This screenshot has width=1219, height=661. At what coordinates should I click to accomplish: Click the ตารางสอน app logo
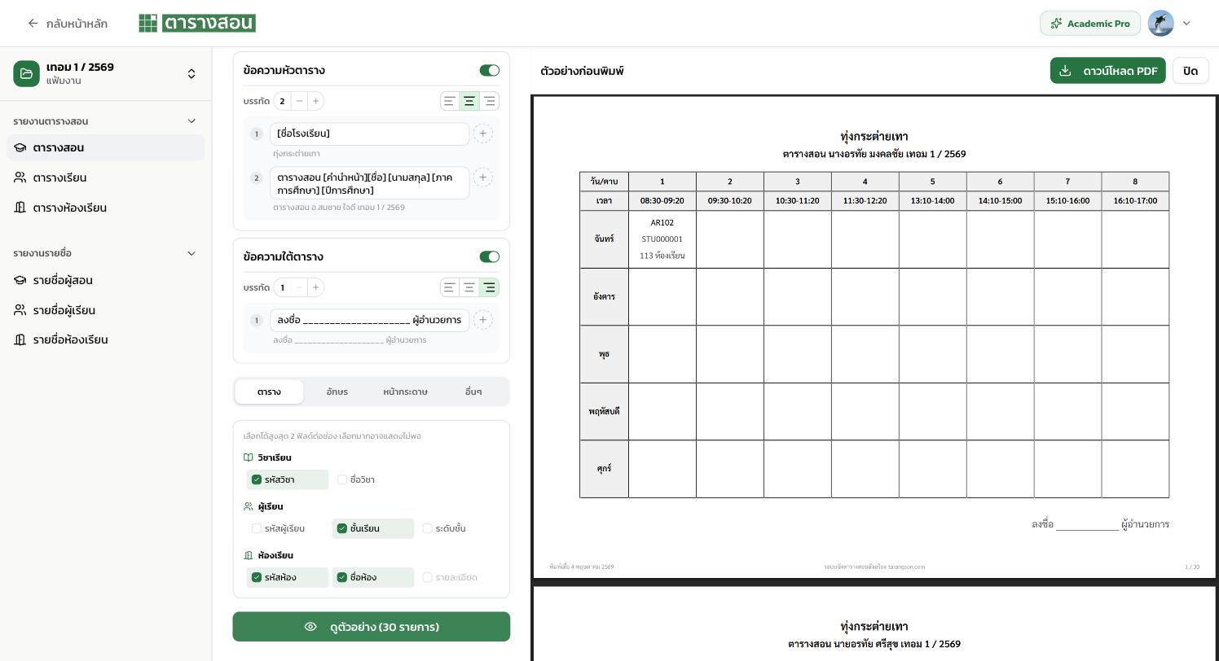197,23
